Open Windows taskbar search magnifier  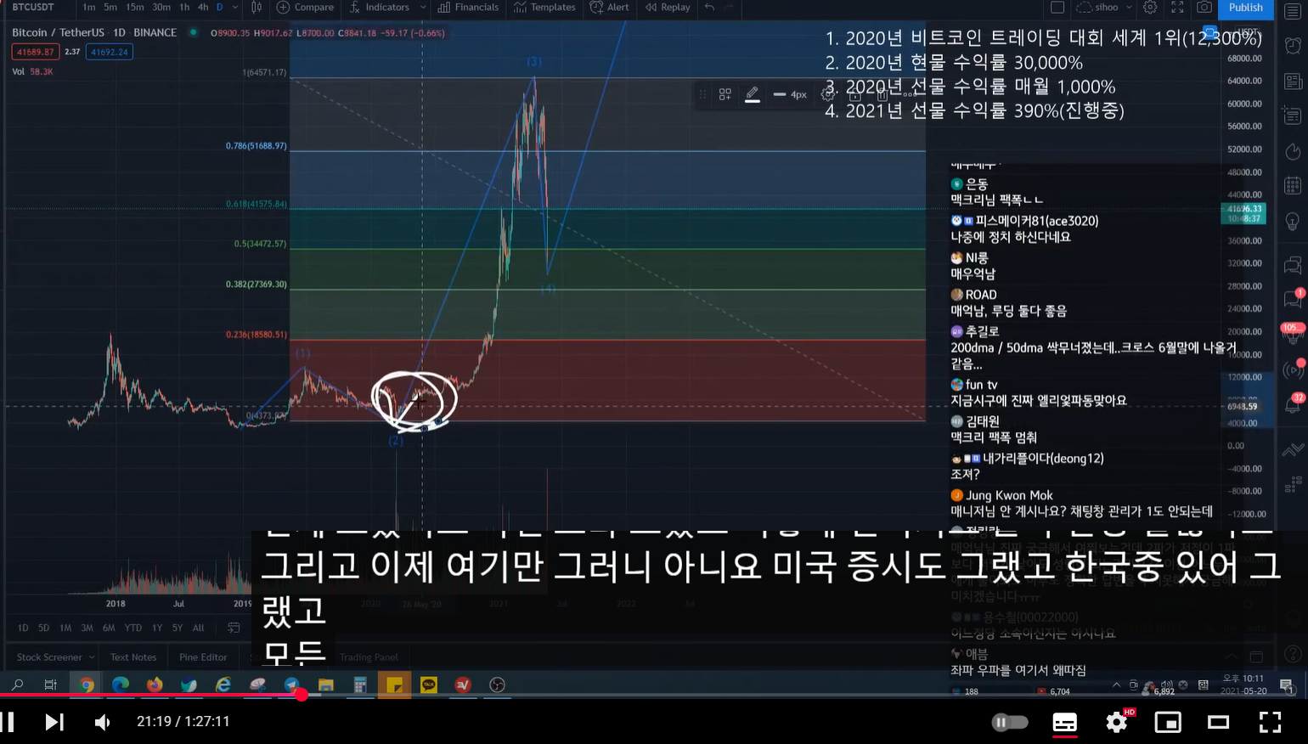click(x=17, y=685)
